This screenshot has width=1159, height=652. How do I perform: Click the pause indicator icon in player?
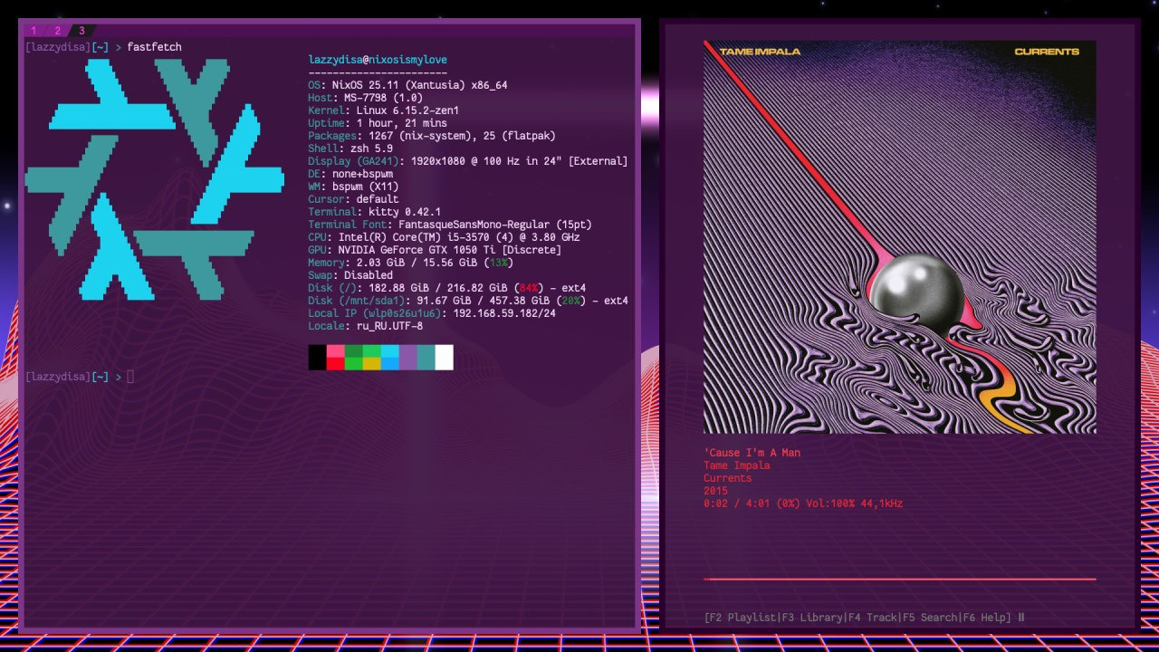point(1021,618)
